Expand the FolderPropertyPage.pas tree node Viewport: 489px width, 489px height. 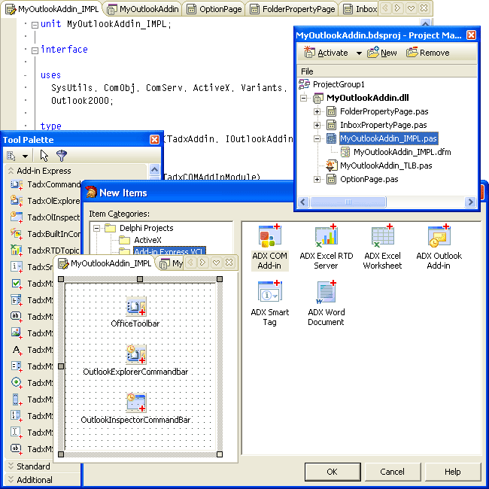pos(317,111)
